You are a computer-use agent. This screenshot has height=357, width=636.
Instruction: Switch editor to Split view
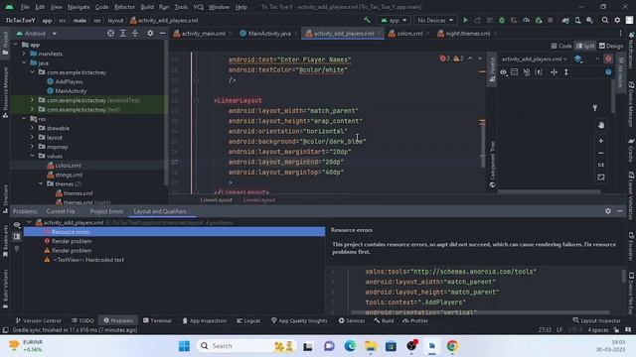pos(585,46)
